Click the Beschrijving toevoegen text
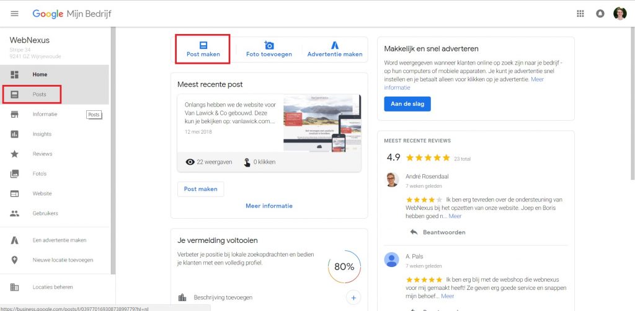Image resolution: width=635 pixels, height=311 pixels. click(223, 297)
